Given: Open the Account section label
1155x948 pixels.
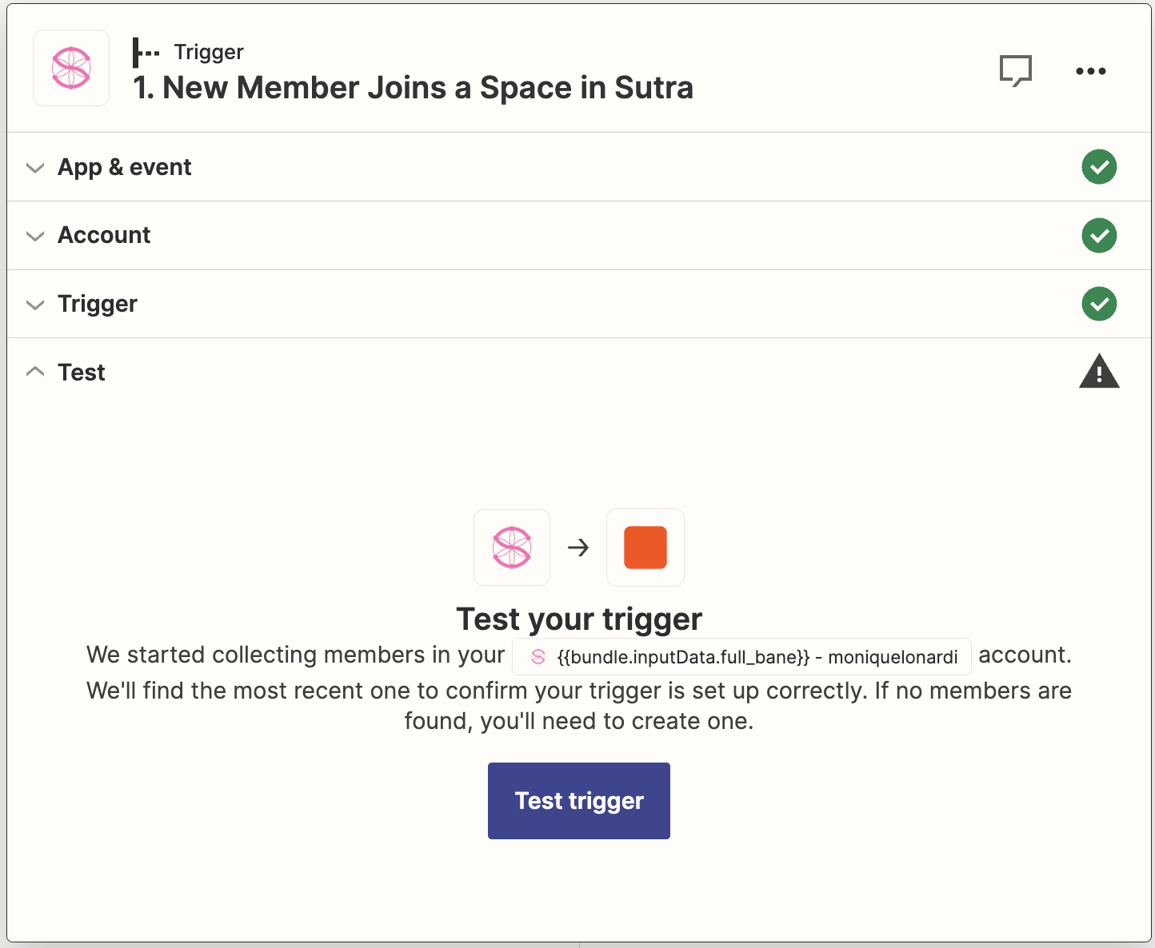Looking at the screenshot, I should click(104, 235).
